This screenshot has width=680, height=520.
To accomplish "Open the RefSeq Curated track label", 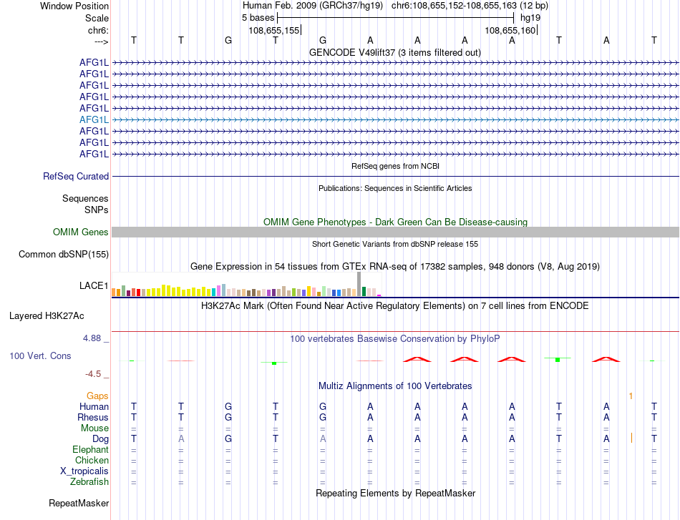I will (x=75, y=177).
